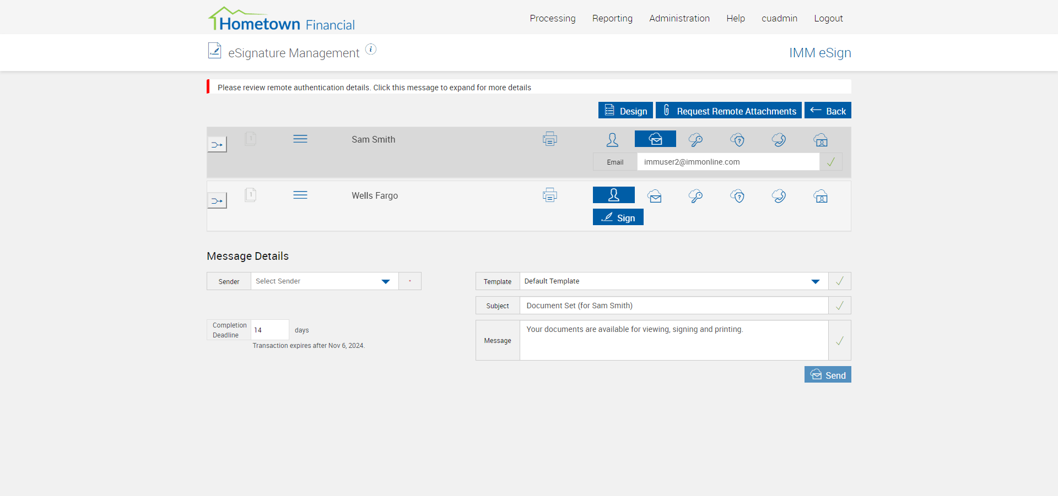
Task: Click the document page icon in Wells Fargo row
Action: (x=250, y=194)
